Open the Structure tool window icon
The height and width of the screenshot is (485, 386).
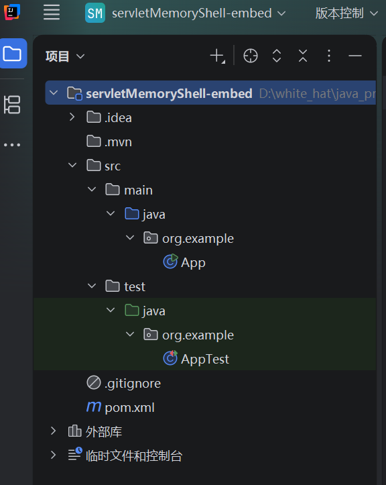(12, 105)
